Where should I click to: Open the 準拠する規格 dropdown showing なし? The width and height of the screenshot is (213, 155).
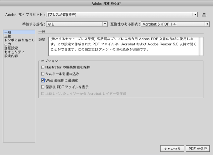(x=77, y=24)
